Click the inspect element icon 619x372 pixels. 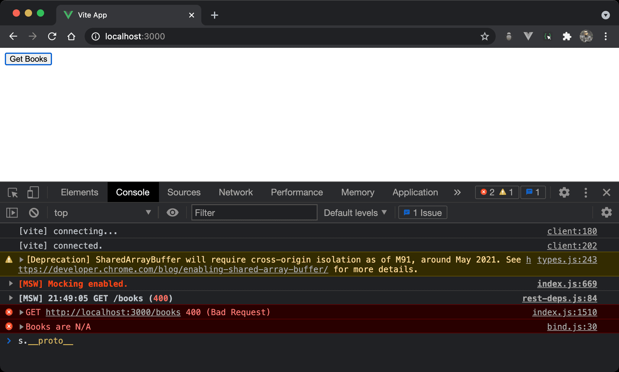click(x=13, y=192)
